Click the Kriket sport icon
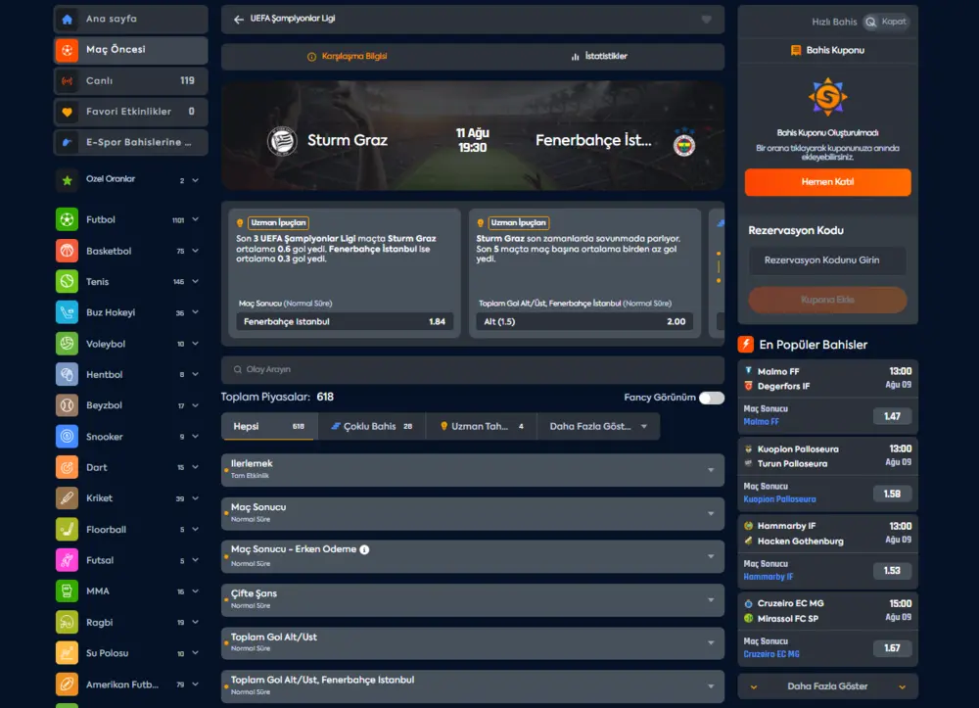 [67, 498]
